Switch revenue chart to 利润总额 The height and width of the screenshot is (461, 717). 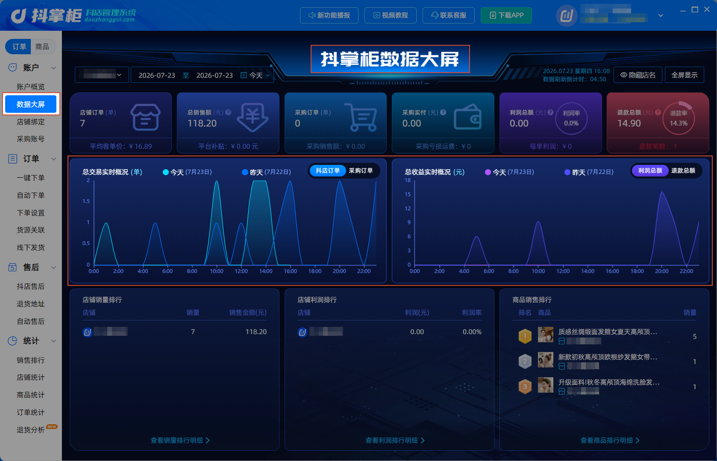coord(650,170)
